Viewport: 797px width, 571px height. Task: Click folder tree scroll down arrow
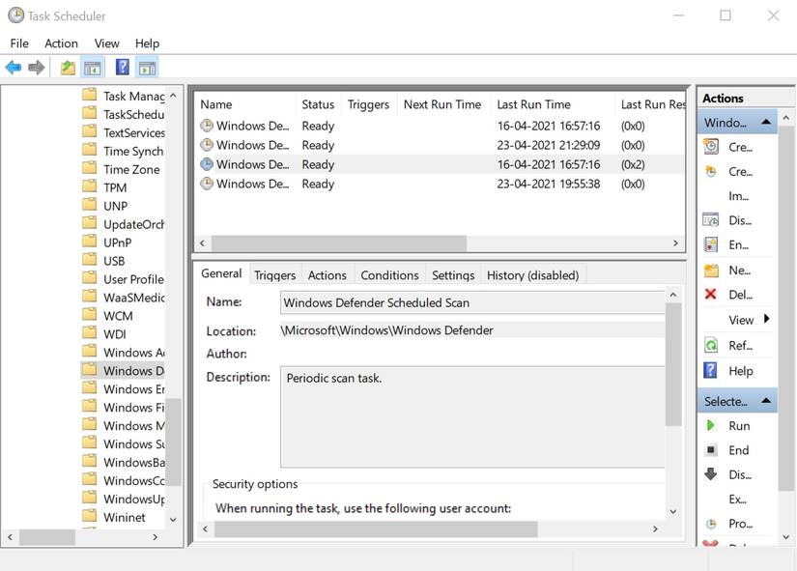point(173,520)
